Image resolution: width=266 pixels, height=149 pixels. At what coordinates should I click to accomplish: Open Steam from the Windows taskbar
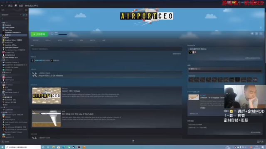(x=74, y=147)
